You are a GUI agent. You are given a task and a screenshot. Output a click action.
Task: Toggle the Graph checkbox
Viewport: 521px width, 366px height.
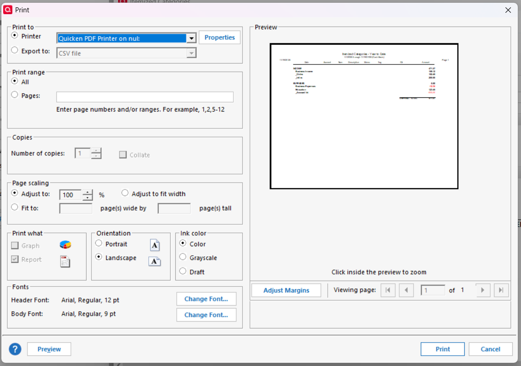click(15, 245)
